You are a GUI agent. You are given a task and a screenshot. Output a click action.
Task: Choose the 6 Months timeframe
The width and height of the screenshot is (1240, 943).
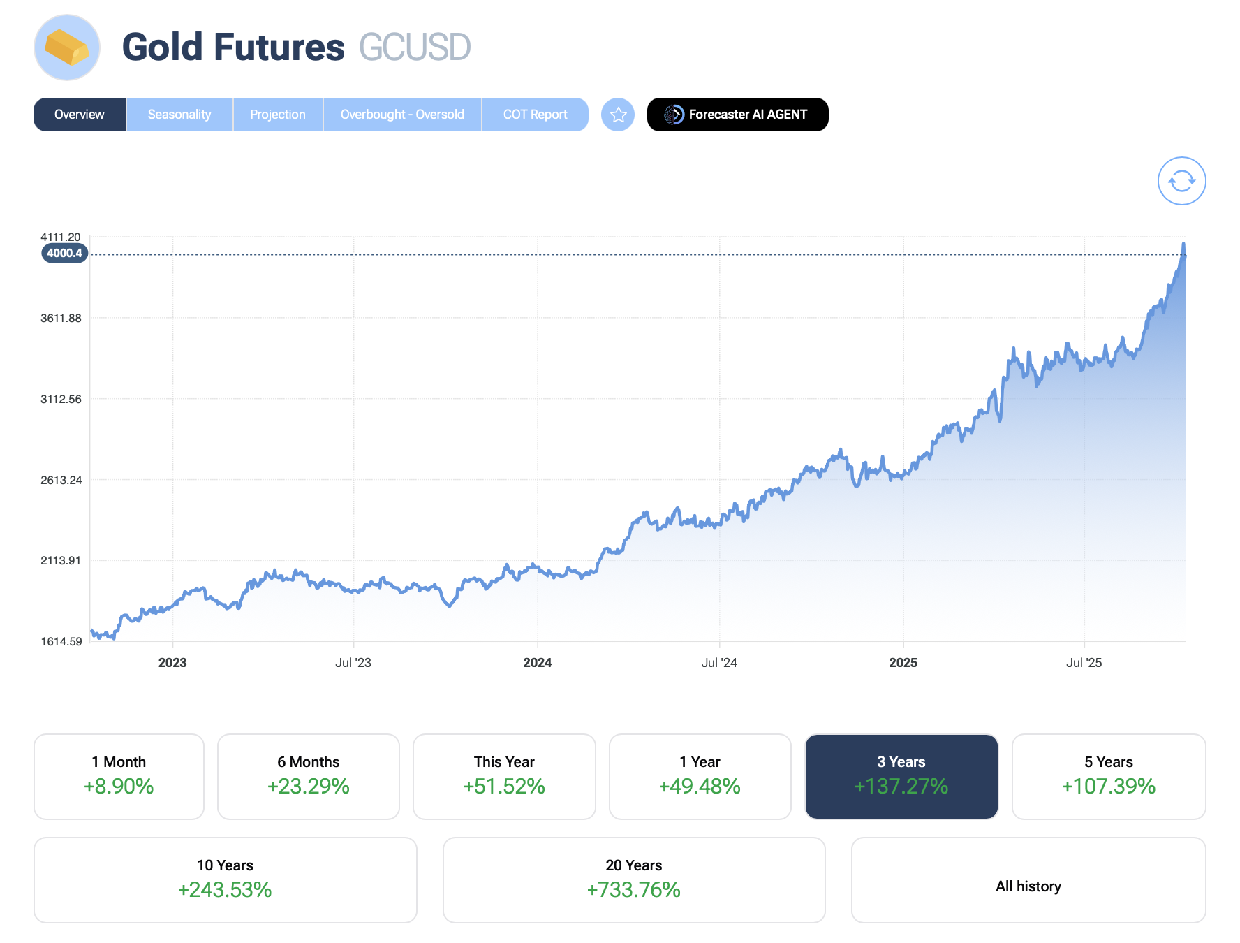click(x=308, y=776)
